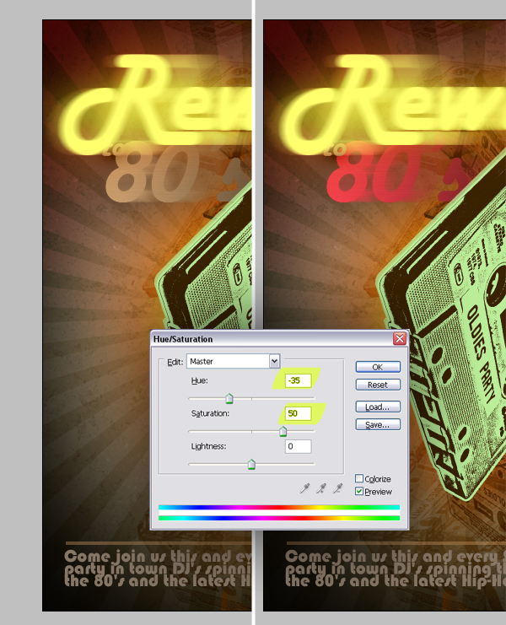Viewport: 506px width, 625px height.
Task: Select the subtract-from-sample eyedropper
Action: 338,488
